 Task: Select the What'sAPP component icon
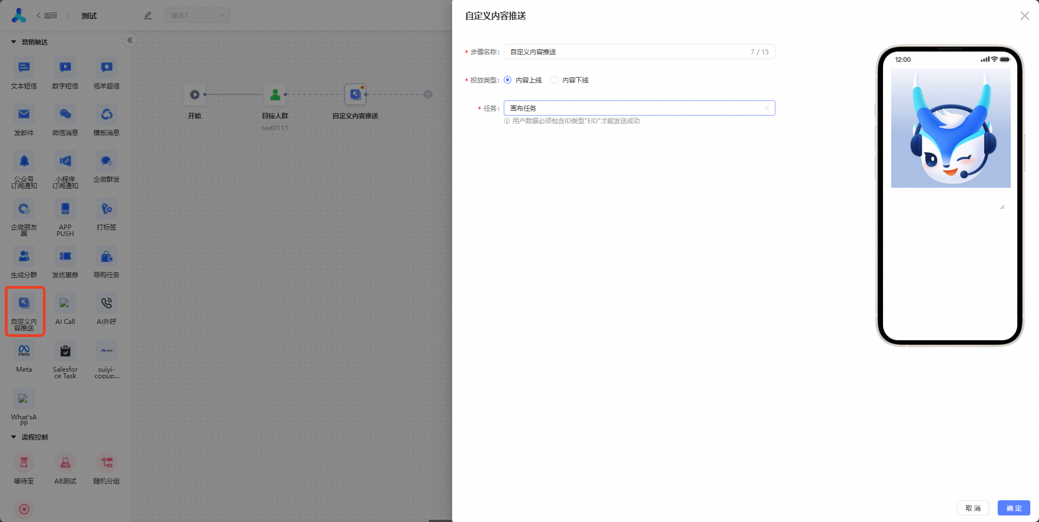click(x=24, y=398)
